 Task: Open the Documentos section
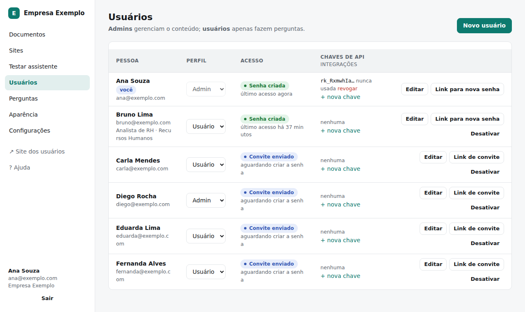[47, 34]
